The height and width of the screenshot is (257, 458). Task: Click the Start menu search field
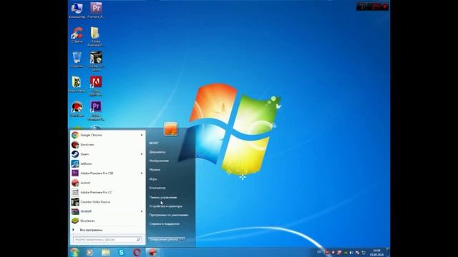click(107, 240)
